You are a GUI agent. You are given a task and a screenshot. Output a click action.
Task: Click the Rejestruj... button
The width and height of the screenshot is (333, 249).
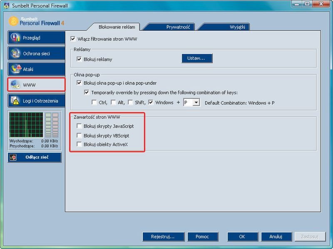tap(163, 237)
